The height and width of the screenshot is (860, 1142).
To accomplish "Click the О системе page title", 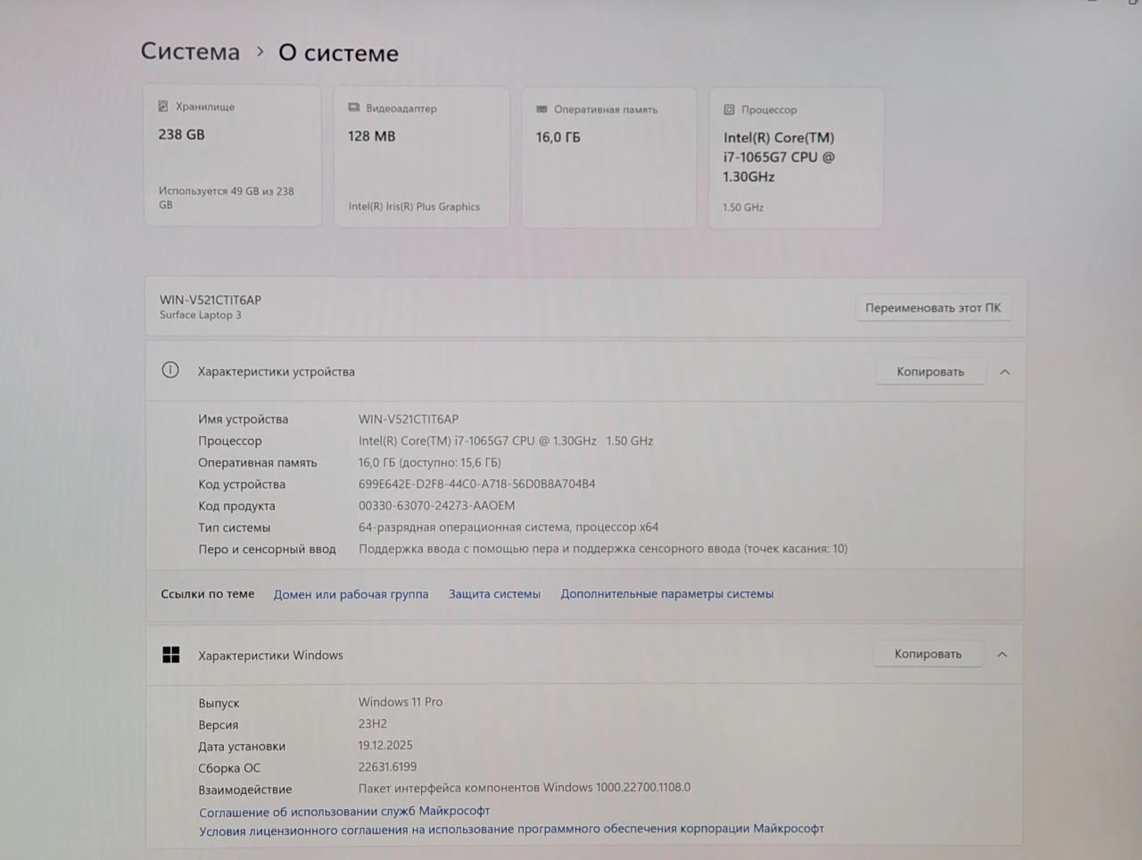I will point(338,54).
